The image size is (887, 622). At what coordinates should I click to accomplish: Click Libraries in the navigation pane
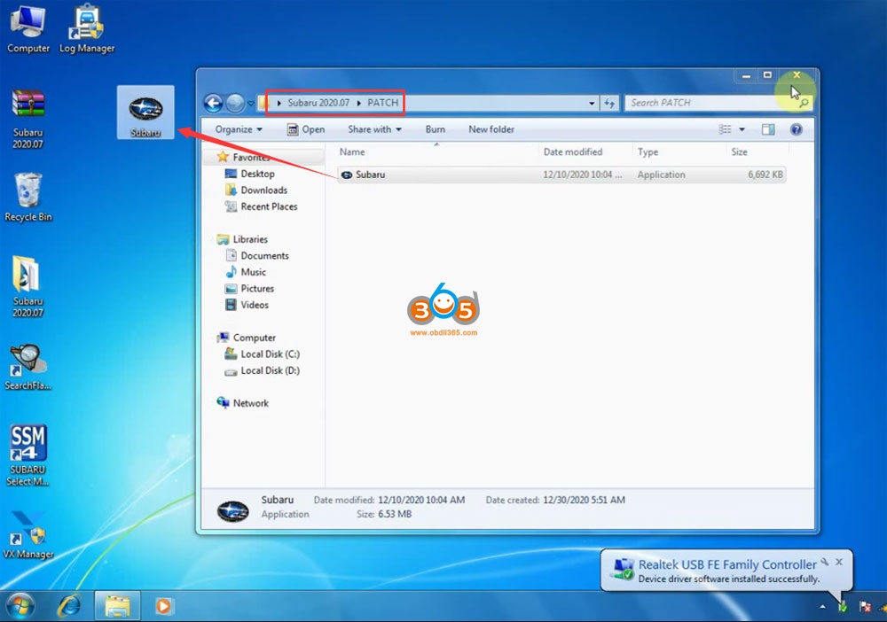tap(250, 239)
